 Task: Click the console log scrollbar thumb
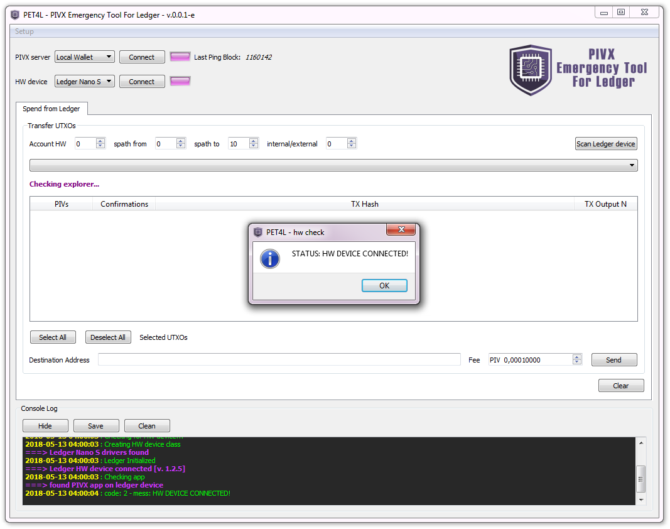pos(641,479)
